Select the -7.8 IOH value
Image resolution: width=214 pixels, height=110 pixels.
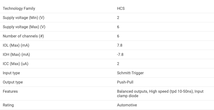pos(120,55)
